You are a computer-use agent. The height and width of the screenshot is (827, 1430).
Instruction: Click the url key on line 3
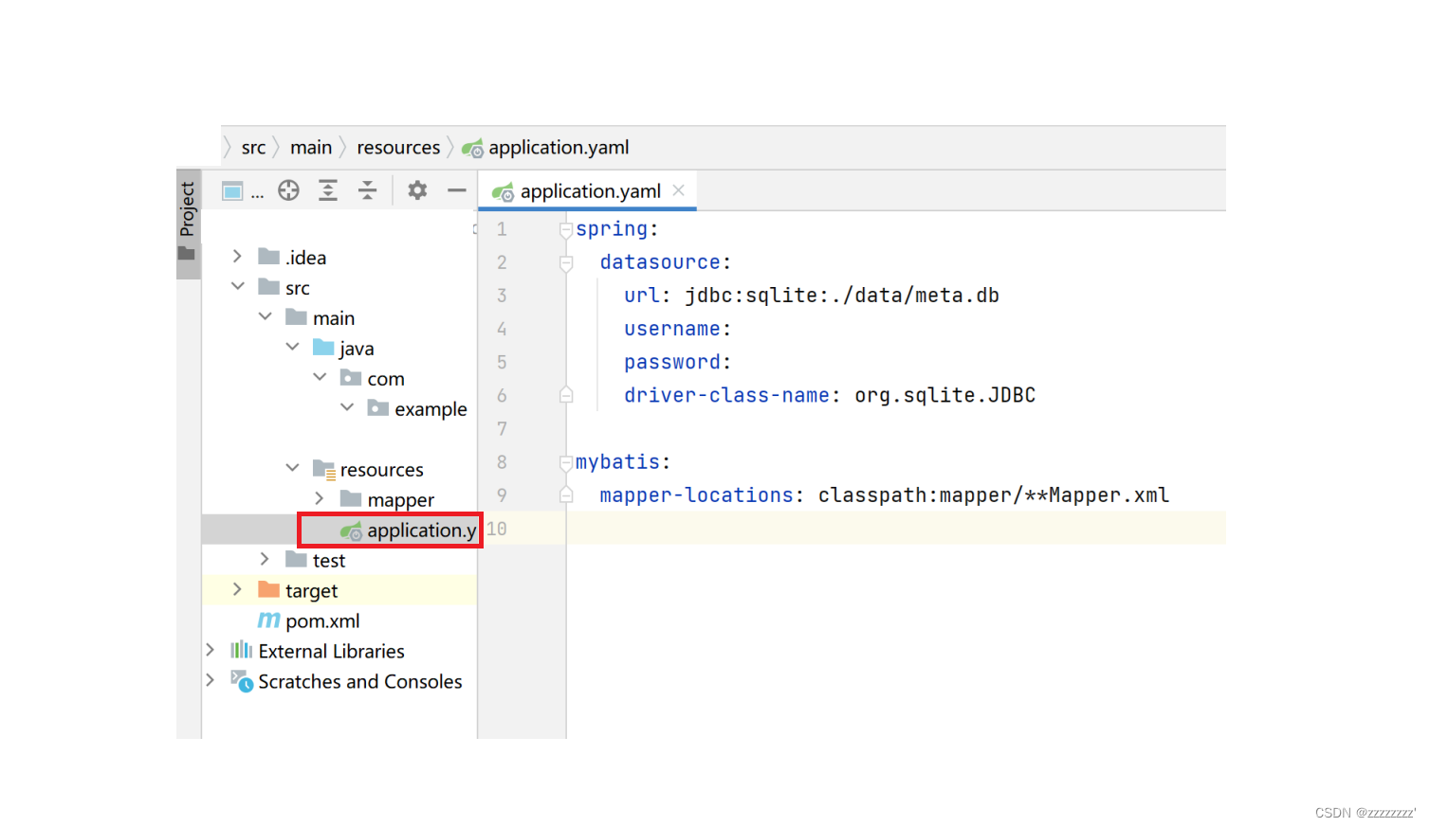(x=642, y=296)
